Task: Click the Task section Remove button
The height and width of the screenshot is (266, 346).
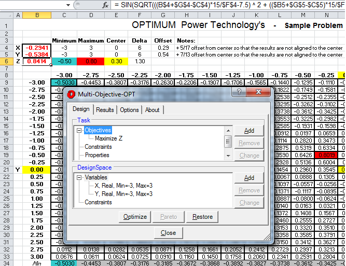Action: 249,143
